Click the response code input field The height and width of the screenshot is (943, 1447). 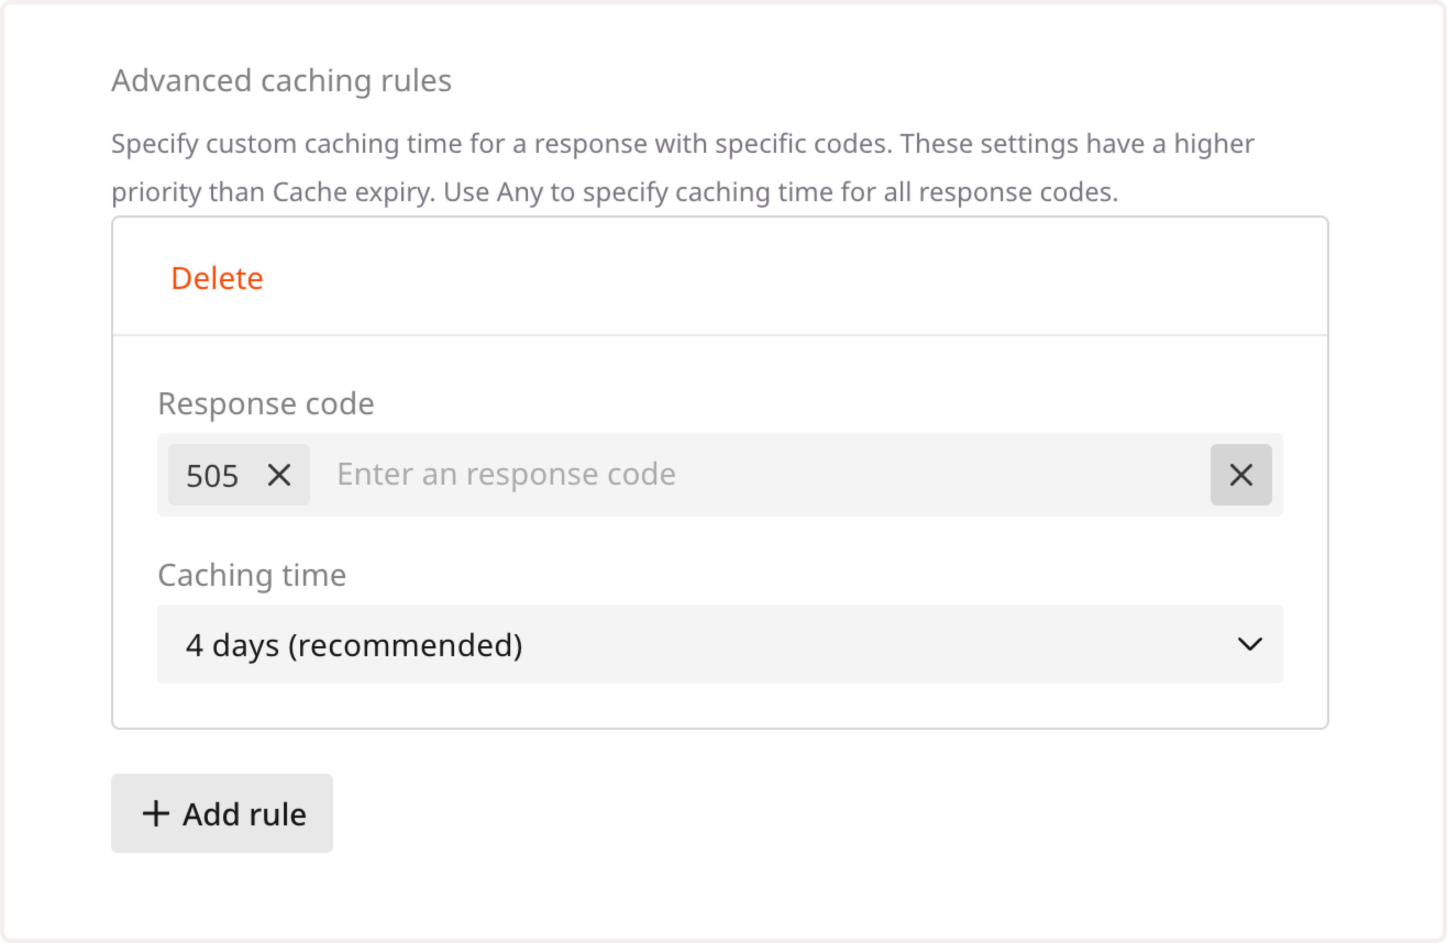730,475
